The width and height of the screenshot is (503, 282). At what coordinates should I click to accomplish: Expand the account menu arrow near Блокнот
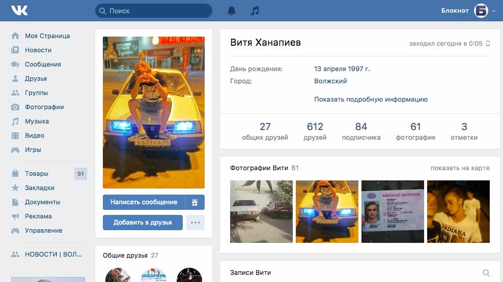click(494, 11)
